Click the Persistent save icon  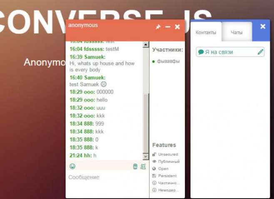click(x=154, y=176)
